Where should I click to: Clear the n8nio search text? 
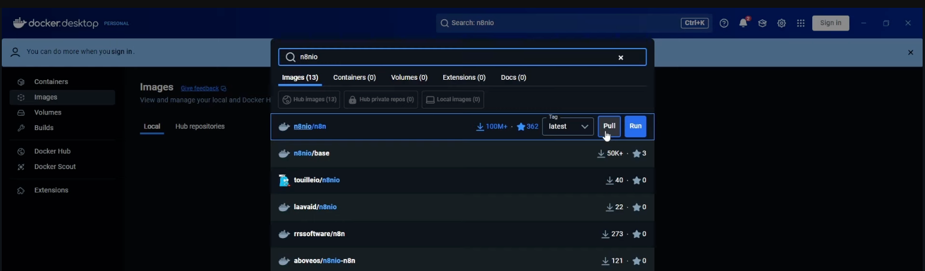[621, 58]
